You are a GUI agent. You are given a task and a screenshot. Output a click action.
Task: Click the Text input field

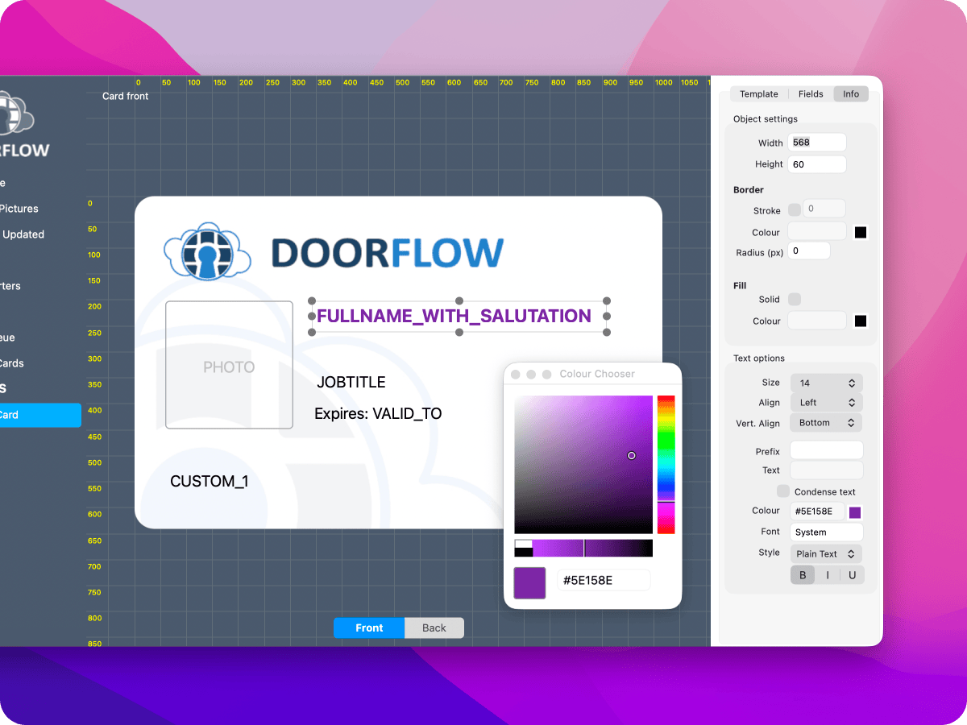click(827, 470)
